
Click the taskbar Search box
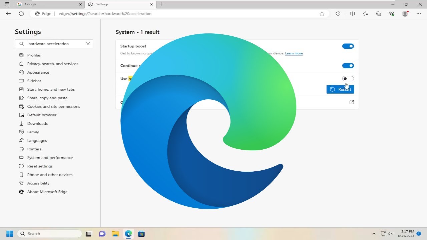pos(49,234)
